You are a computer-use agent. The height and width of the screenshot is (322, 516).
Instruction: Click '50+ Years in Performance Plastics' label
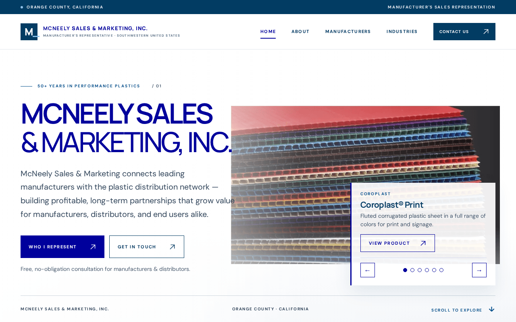pos(89,86)
